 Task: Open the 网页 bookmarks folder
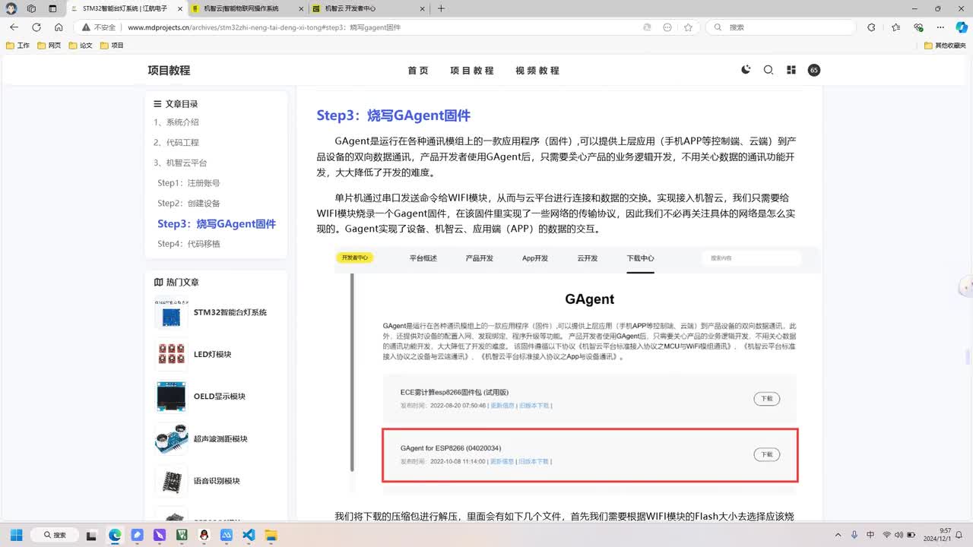(x=49, y=46)
